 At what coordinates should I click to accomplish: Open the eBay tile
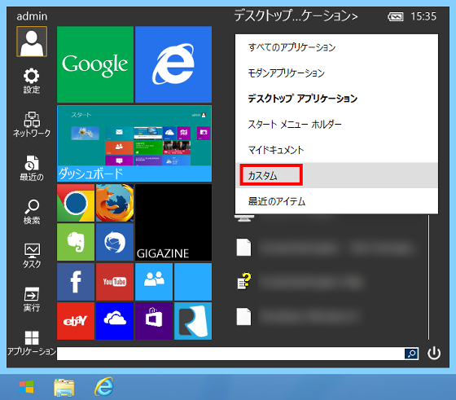tap(76, 321)
